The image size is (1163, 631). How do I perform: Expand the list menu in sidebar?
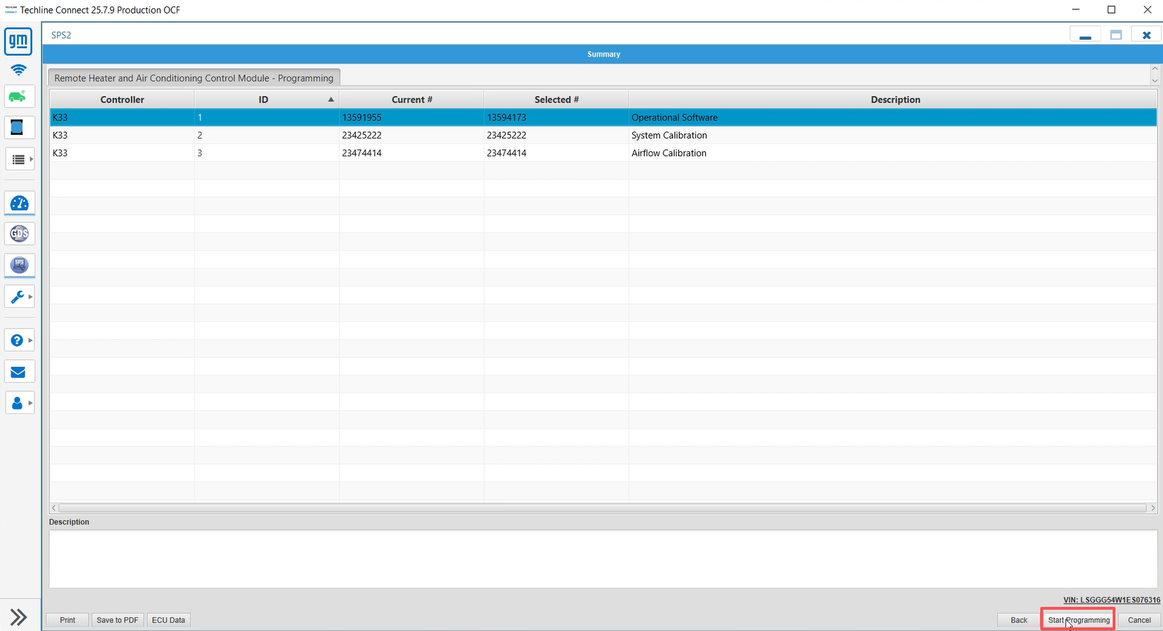(x=19, y=160)
